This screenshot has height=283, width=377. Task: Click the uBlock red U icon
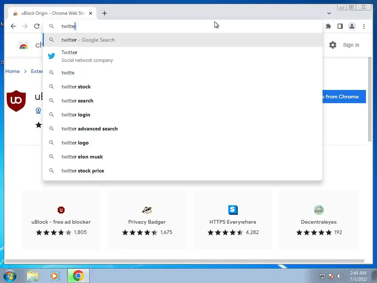61,210
